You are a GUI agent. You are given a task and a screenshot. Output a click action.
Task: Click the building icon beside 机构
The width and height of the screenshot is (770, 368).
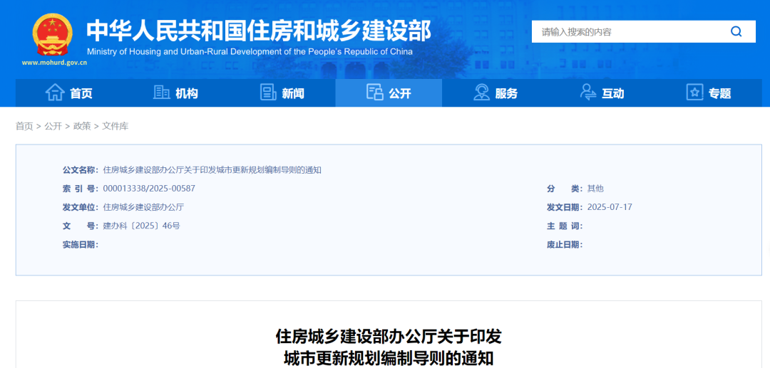162,93
